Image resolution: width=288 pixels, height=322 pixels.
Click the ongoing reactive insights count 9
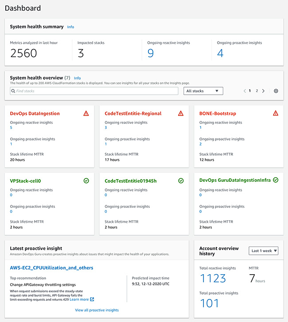tap(150, 53)
